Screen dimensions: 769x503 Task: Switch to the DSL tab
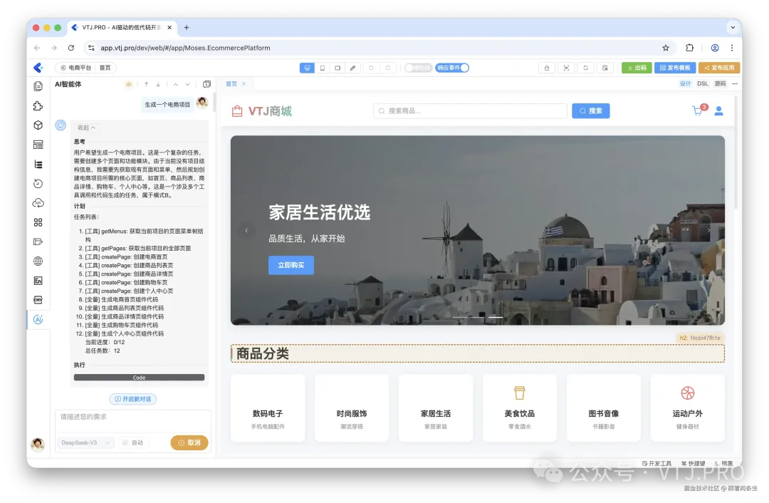[x=702, y=83]
